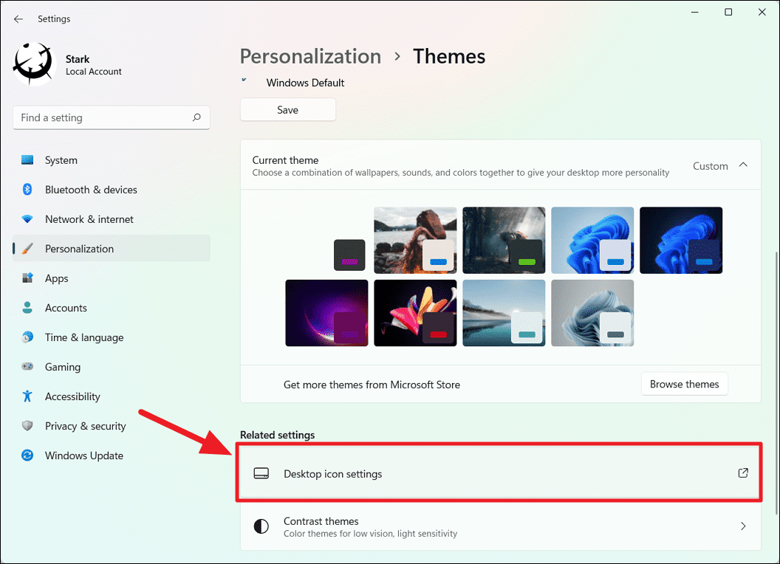The height and width of the screenshot is (564, 780).
Task: Click the Browse themes button
Action: point(685,384)
